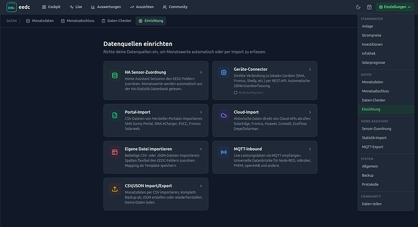Screen dimensions: 418x227
Task: Click the Portal-Import spreadsheet icon
Action: [x=114, y=116]
